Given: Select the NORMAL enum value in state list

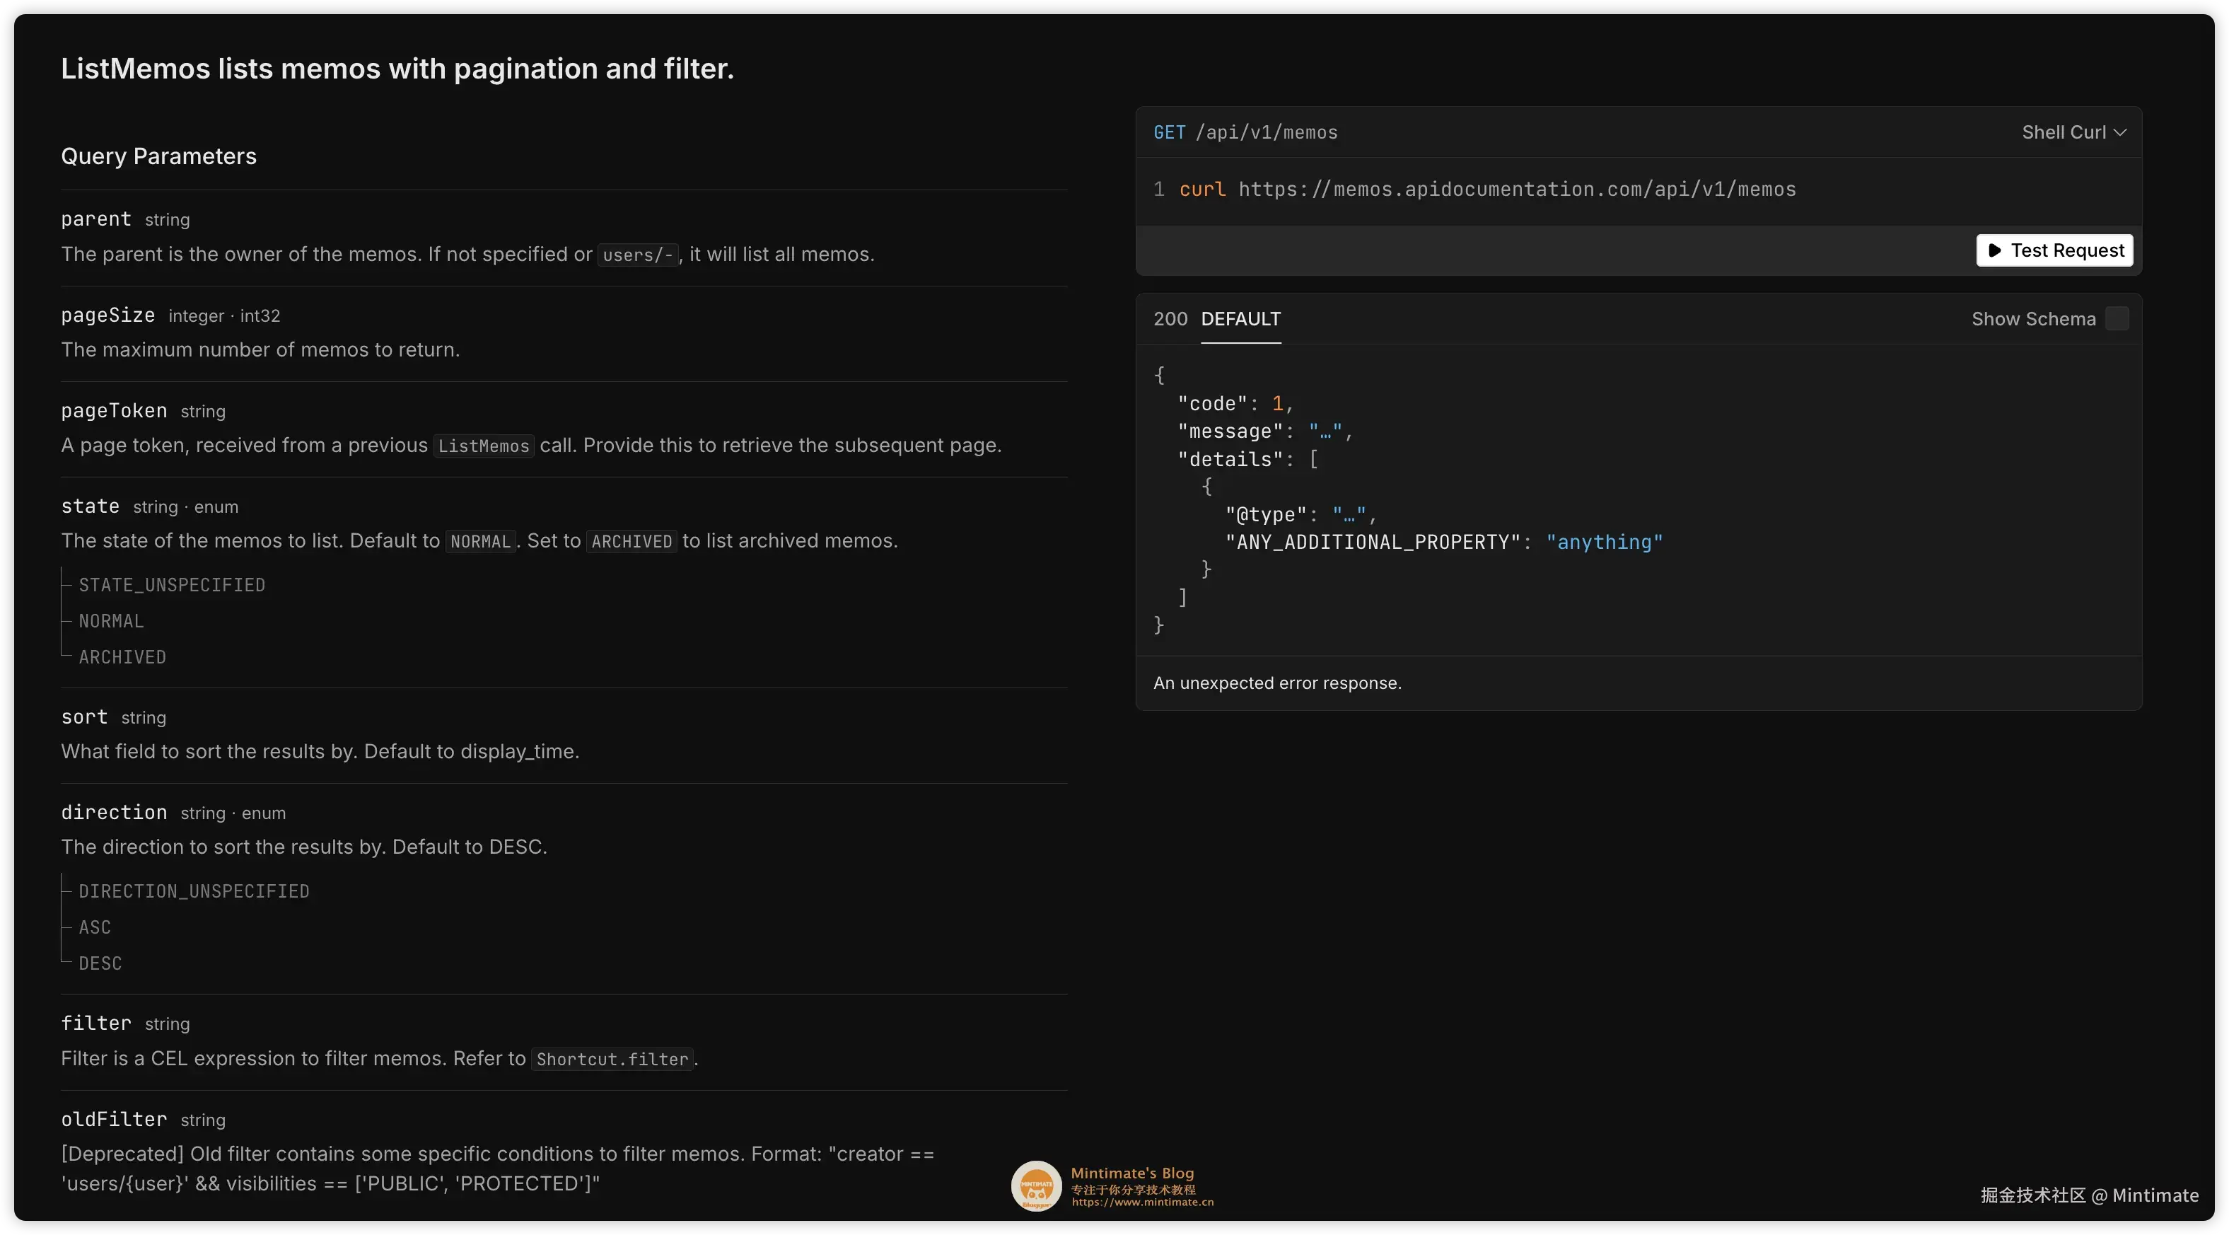Looking at the screenshot, I should tap(112, 622).
